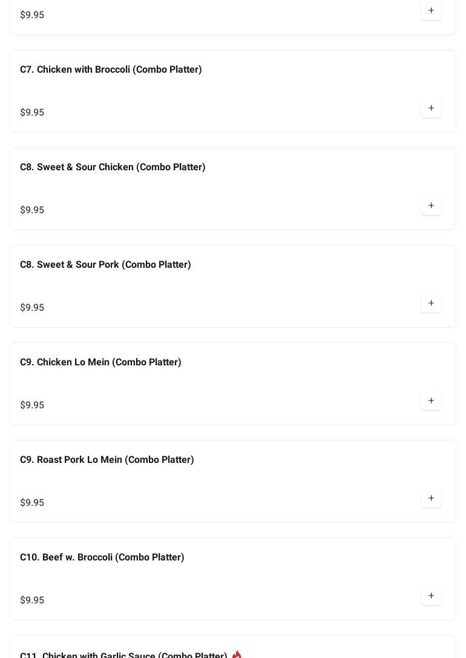466x658 pixels.
Task: Click the price under Sweet & Sour Chicken
Action: pos(32,210)
